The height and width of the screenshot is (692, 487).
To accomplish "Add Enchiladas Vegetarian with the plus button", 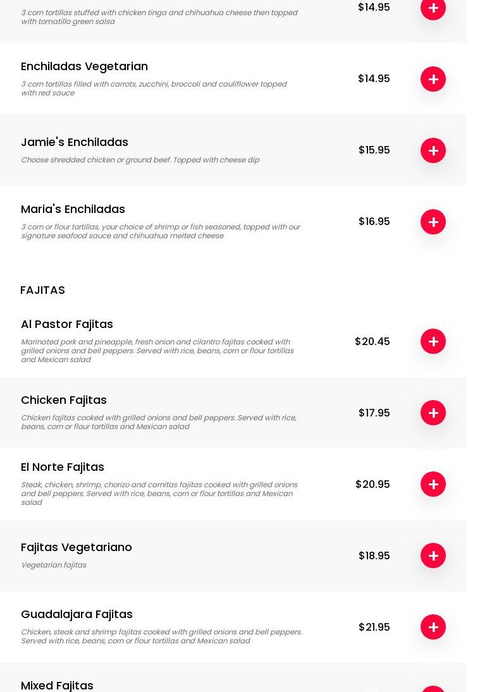I will (x=433, y=79).
